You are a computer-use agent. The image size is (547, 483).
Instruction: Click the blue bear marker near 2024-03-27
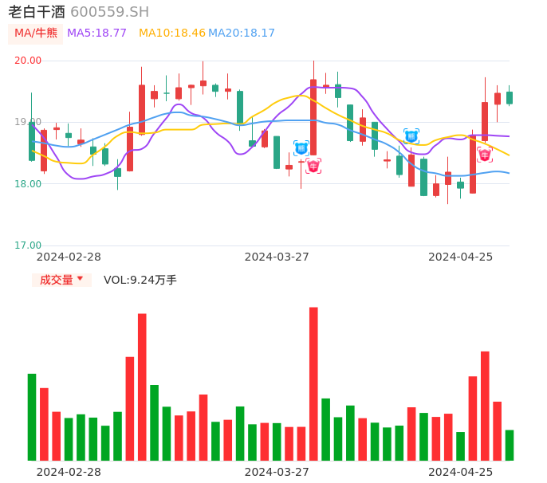click(301, 147)
